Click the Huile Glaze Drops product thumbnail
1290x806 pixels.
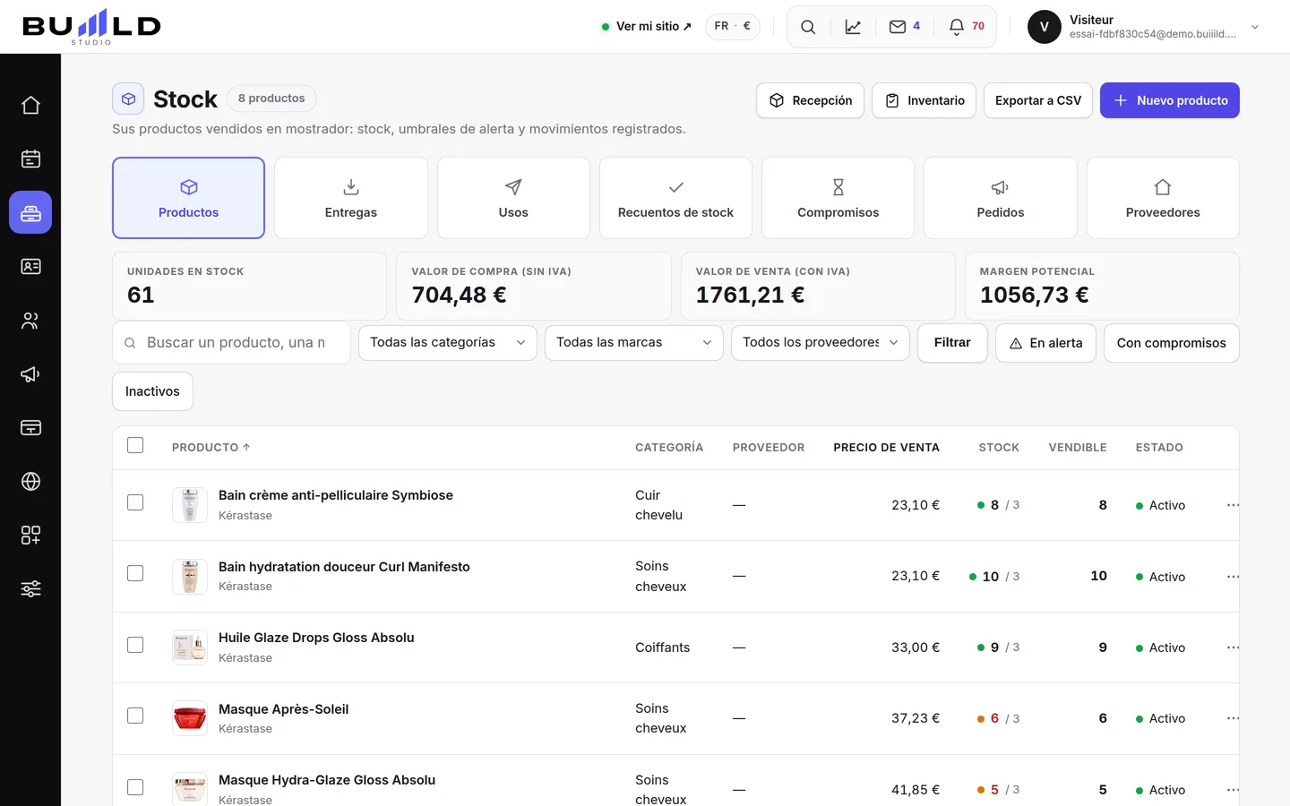(x=190, y=647)
